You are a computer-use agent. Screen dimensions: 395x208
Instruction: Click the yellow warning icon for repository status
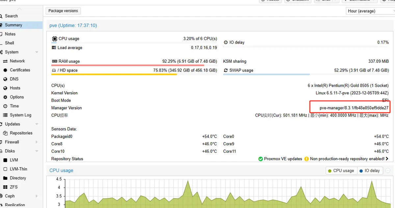306,159
